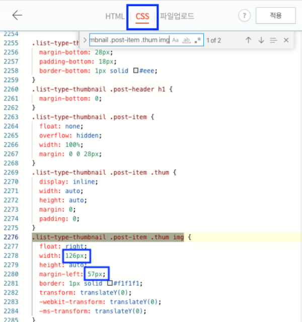Open the help question mark icon
Image resolution: width=302 pixels, height=322 pixels.
(x=244, y=16)
